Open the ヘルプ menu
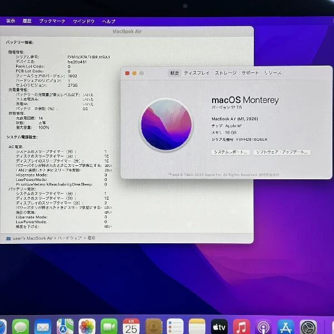This screenshot has height=334, width=334. pos(109,21)
